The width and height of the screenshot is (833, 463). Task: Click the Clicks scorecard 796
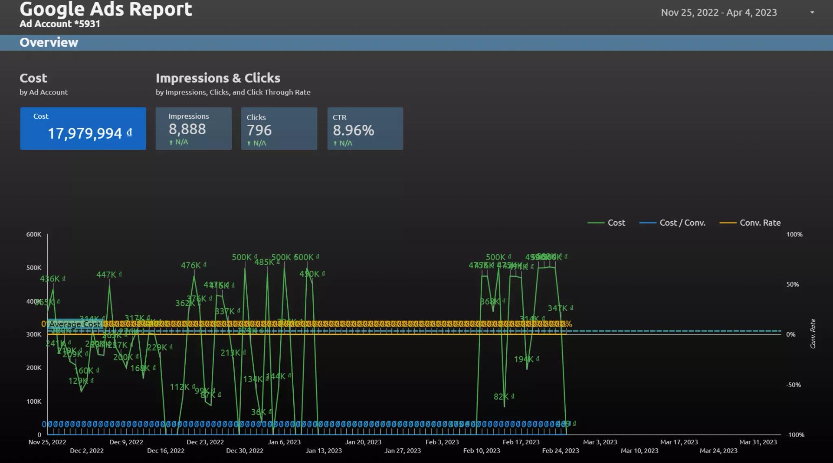click(279, 129)
